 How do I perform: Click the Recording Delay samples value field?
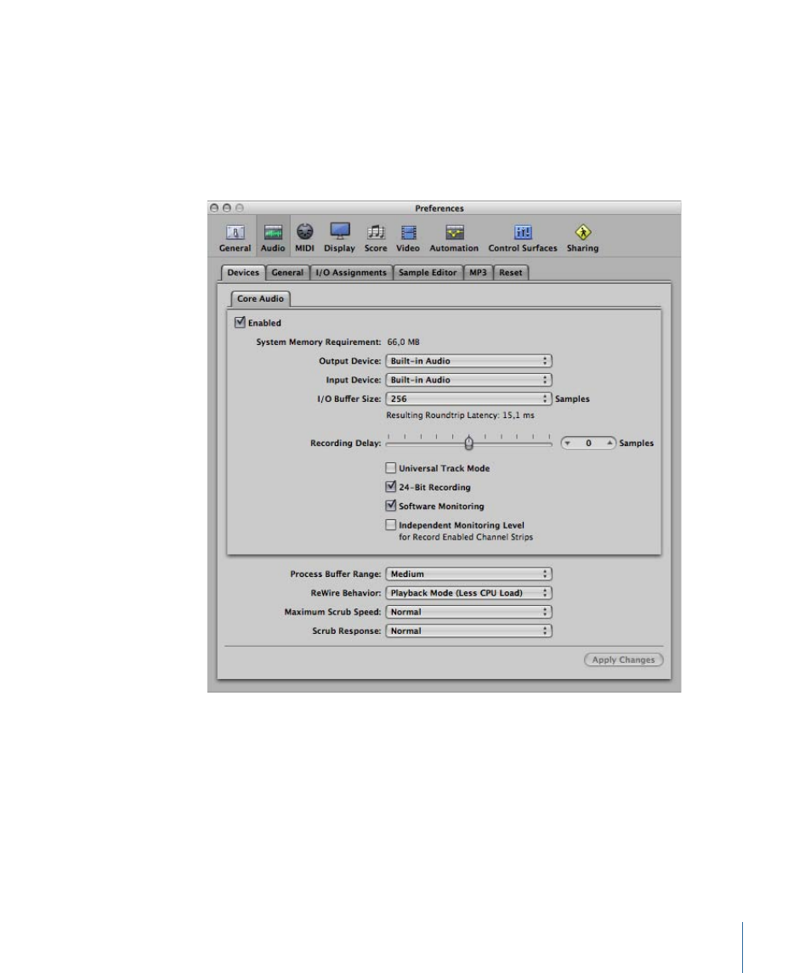(588, 443)
